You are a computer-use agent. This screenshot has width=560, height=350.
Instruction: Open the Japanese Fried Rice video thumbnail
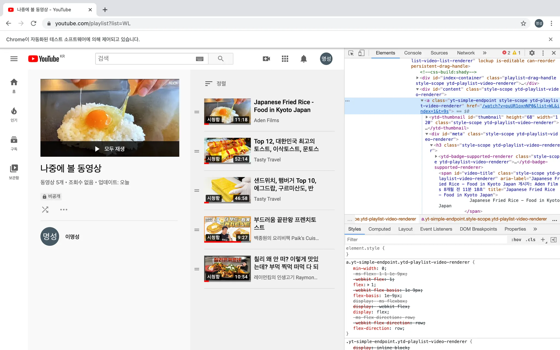pyautogui.click(x=227, y=112)
